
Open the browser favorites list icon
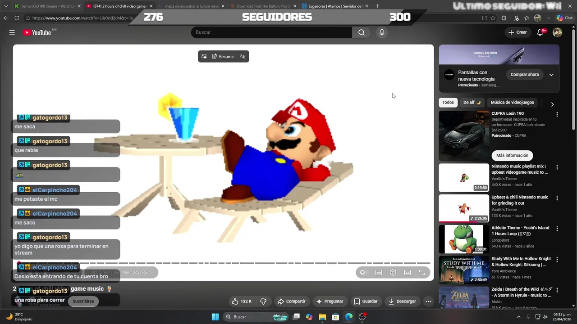click(527, 18)
